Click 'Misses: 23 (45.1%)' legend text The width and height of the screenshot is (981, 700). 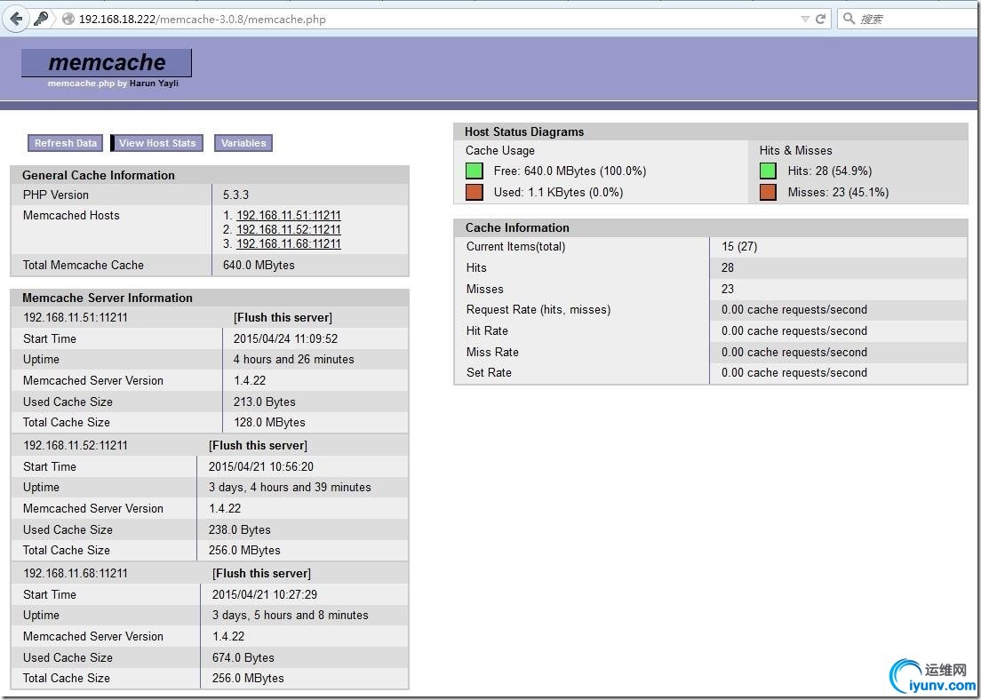pos(838,193)
